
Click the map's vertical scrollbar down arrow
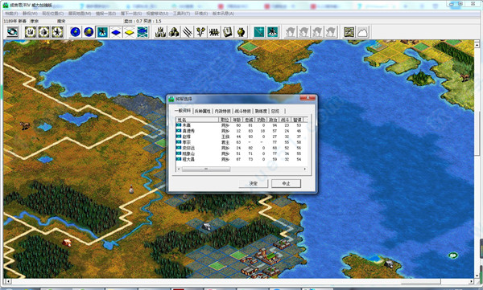pos(477,276)
